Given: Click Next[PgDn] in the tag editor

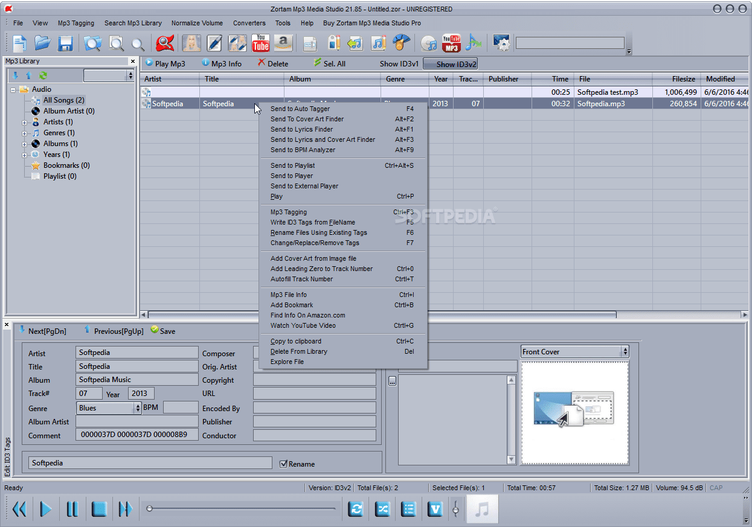Looking at the screenshot, I should [x=42, y=331].
